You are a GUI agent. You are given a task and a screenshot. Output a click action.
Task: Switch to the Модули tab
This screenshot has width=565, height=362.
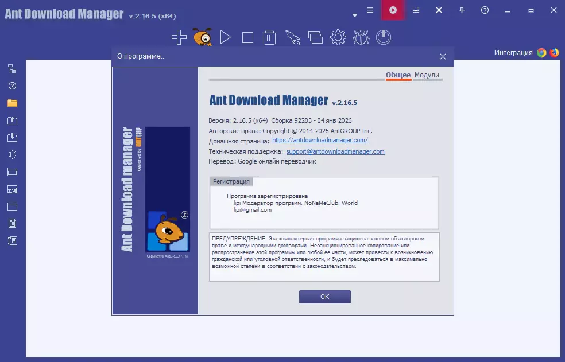427,75
